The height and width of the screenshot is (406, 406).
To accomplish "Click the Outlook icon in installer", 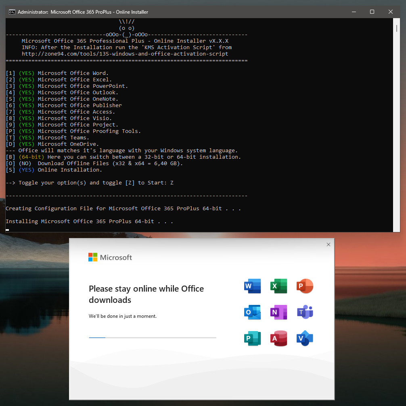I will [253, 312].
